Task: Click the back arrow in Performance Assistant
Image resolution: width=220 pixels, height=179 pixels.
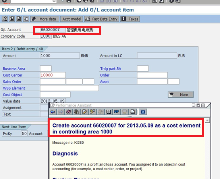Action: click(x=53, y=112)
